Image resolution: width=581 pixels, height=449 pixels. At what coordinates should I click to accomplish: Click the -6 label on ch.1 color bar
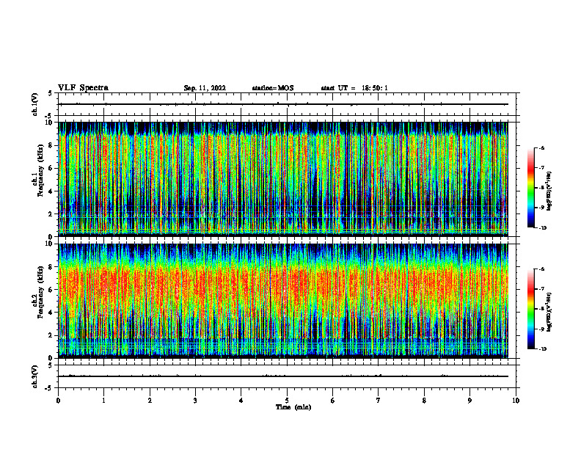541,147
